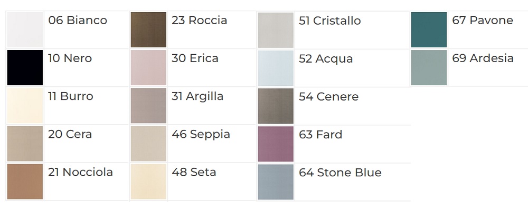Select the 48 Seta ivory swatch

148,181
